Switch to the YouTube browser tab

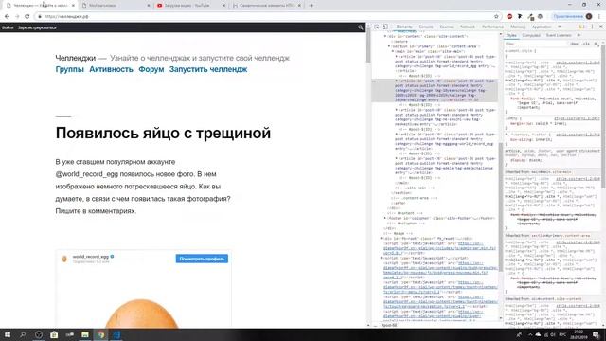pos(191,6)
